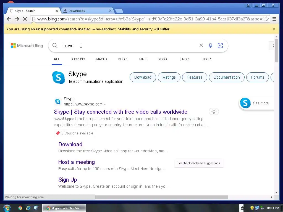Click the scroll right arrow
283x212 pixels.
point(272,197)
